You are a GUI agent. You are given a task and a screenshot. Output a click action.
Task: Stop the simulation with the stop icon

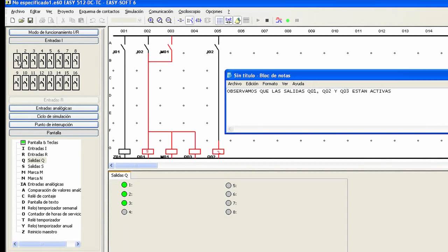point(267,20)
